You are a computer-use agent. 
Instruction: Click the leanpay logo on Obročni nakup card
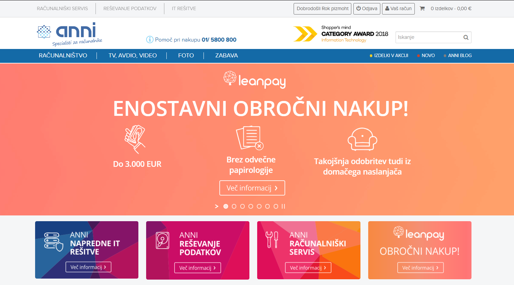tap(418, 233)
